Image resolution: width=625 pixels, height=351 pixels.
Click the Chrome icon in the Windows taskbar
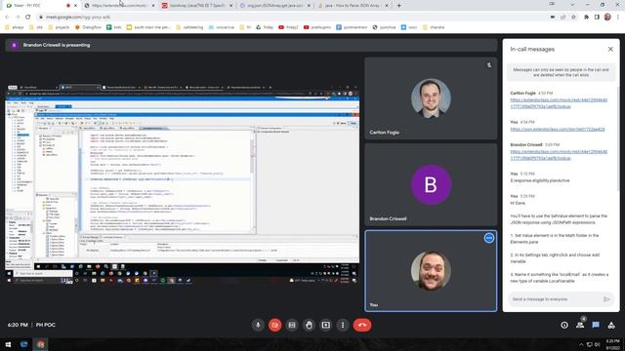pyautogui.click(x=40, y=344)
